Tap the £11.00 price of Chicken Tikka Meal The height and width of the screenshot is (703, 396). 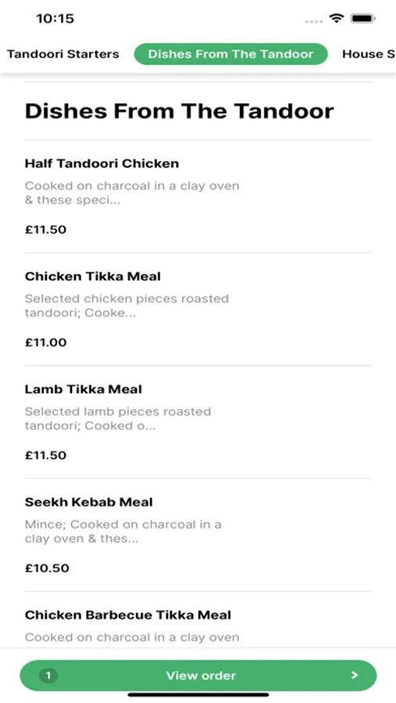pos(46,343)
